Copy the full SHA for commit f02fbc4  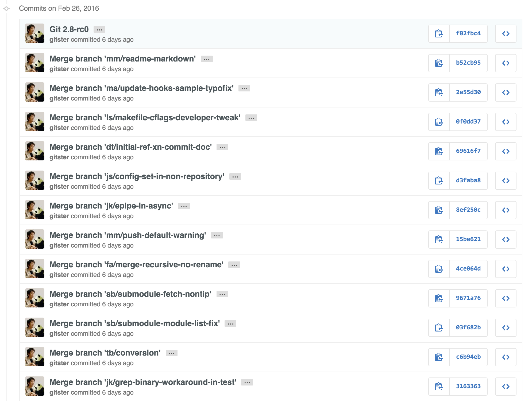[x=439, y=34]
